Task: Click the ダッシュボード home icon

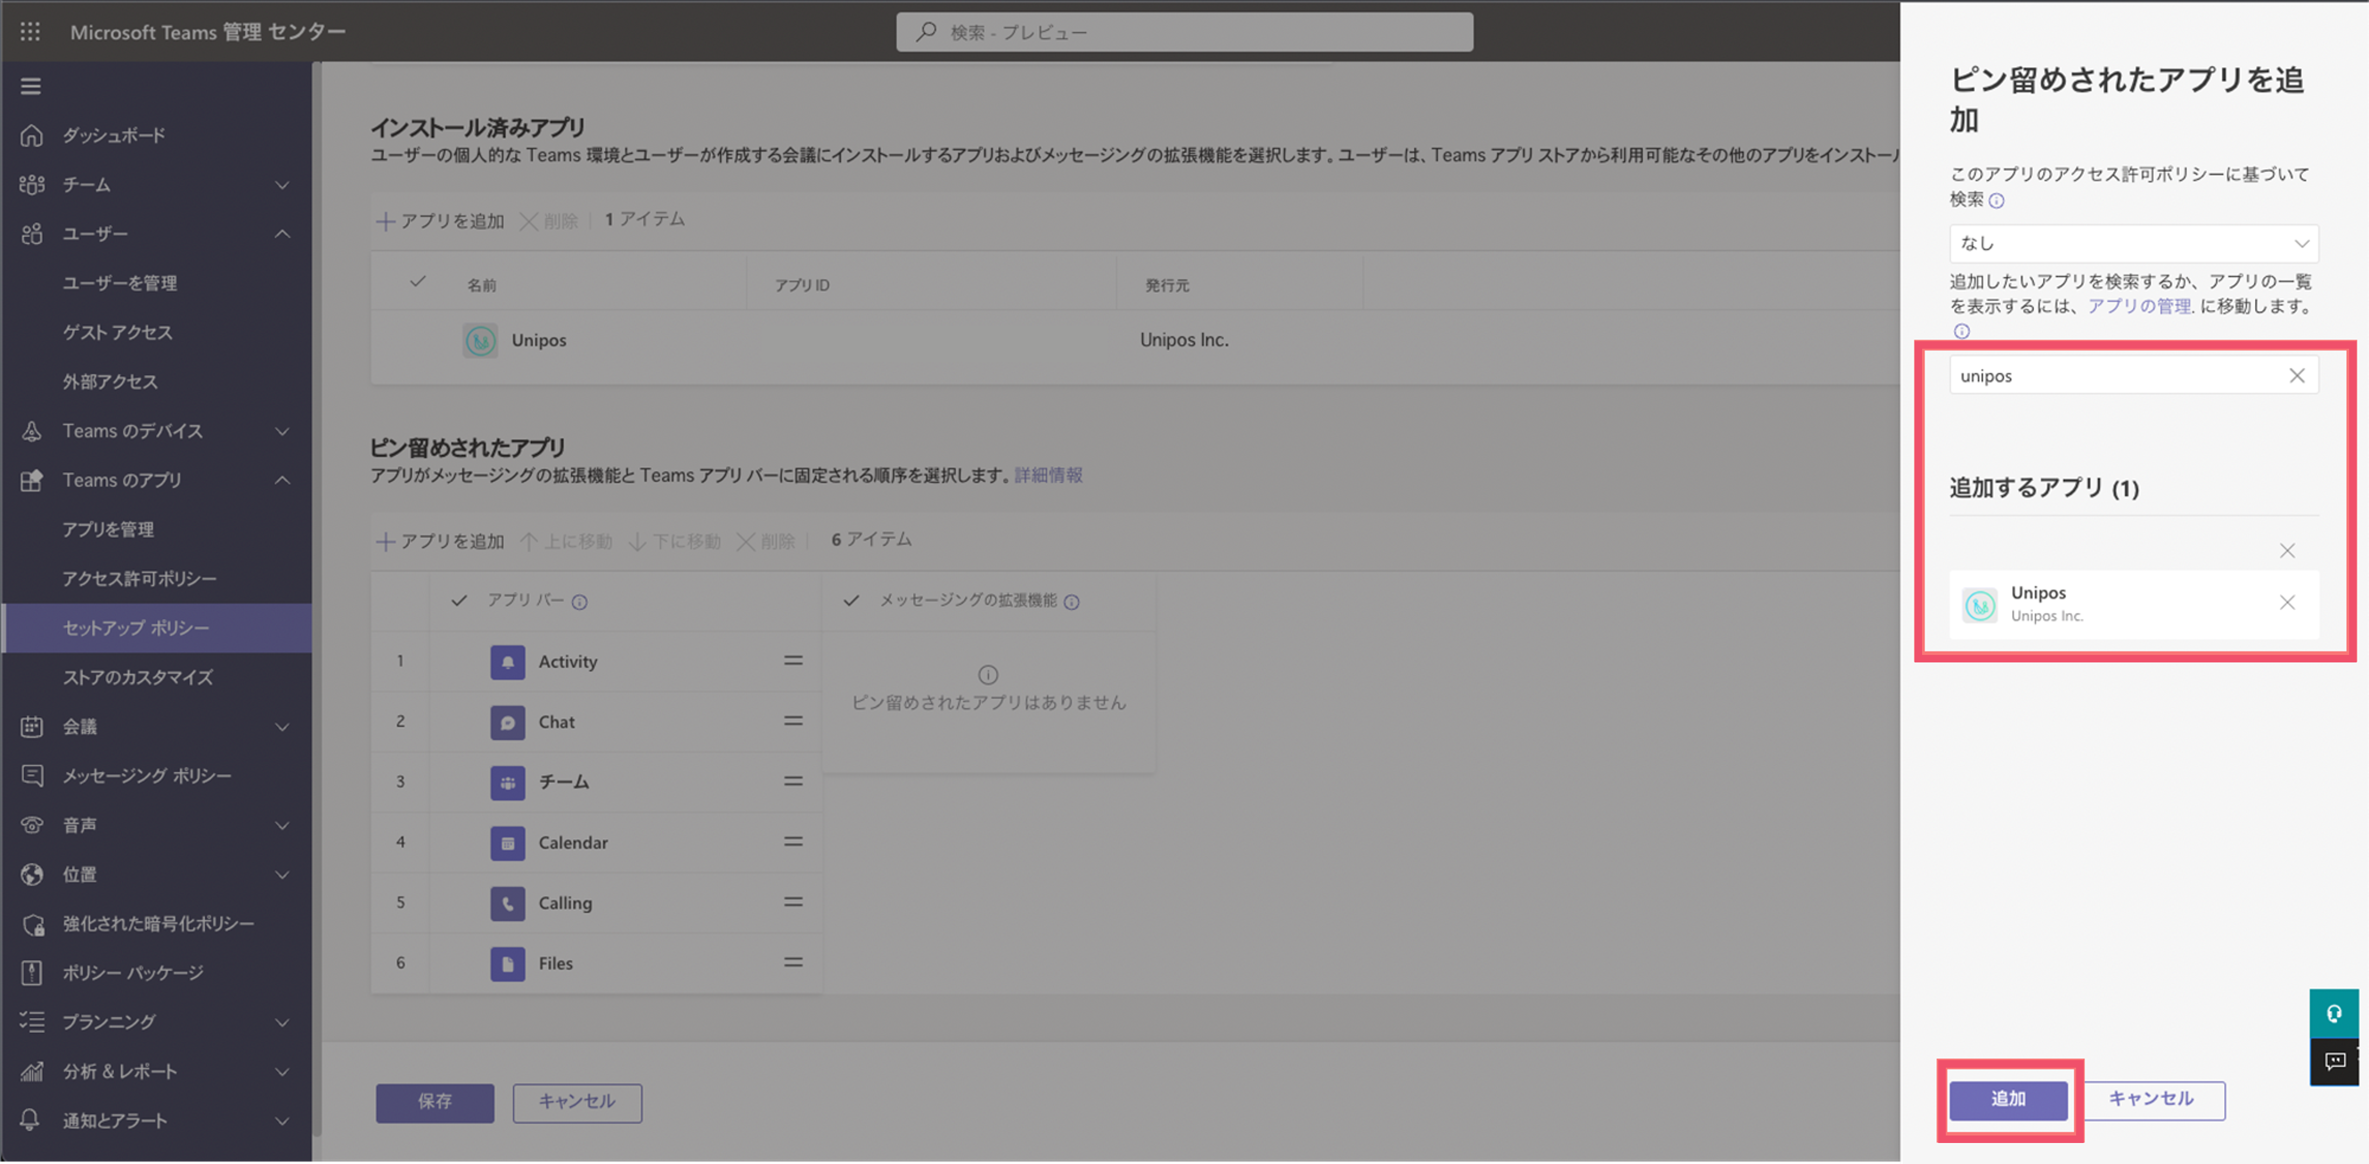Action: (31, 135)
